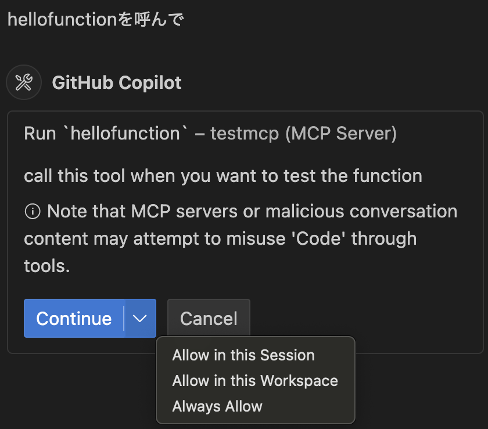The image size is (488, 429).
Task: Choose Always Allow option
Action: click(217, 406)
